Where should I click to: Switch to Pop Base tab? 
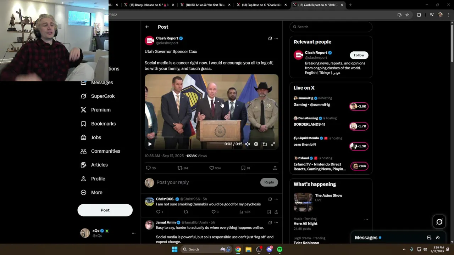[262, 5]
